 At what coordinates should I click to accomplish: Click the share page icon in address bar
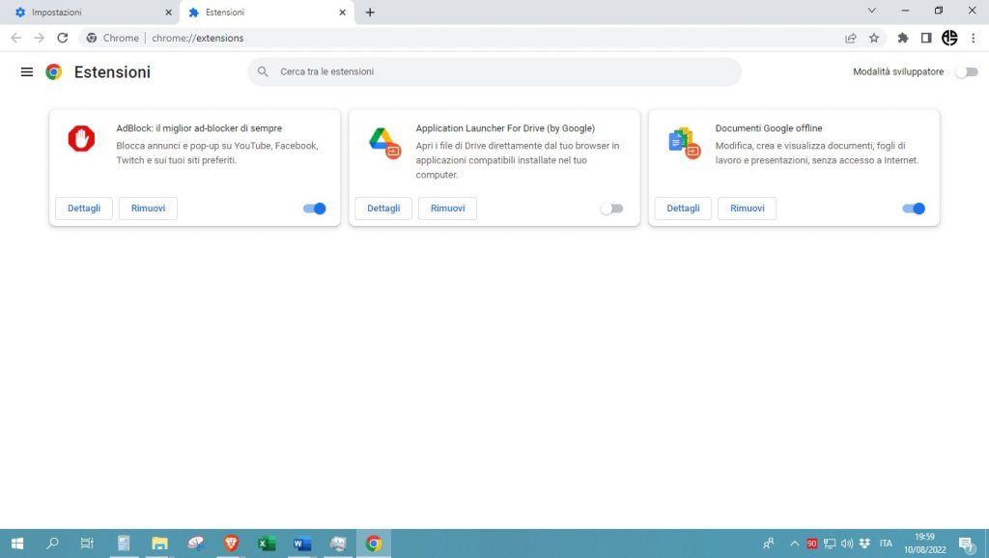pyautogui.click(x=851, y=38)
